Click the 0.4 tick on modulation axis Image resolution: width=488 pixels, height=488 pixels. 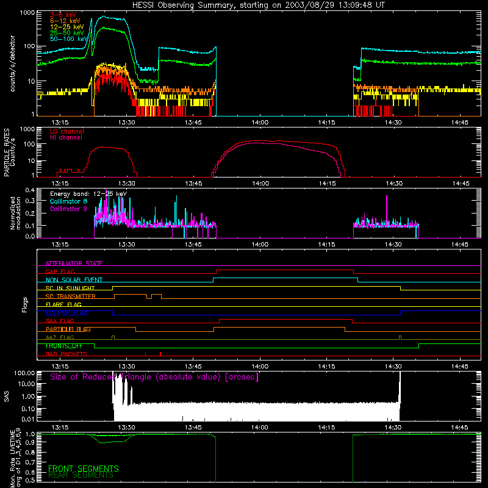[30, 190]
